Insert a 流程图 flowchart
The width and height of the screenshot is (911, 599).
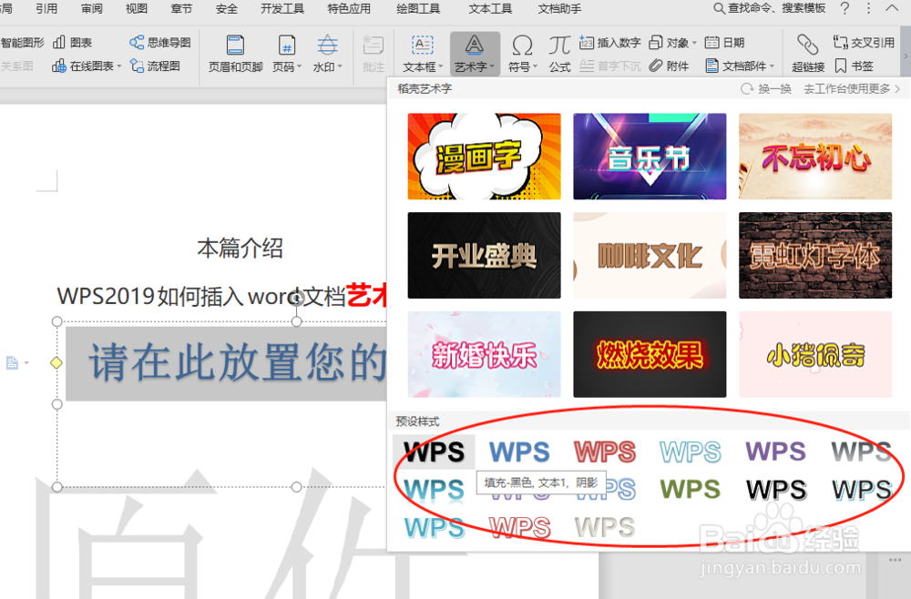point(155,66)
